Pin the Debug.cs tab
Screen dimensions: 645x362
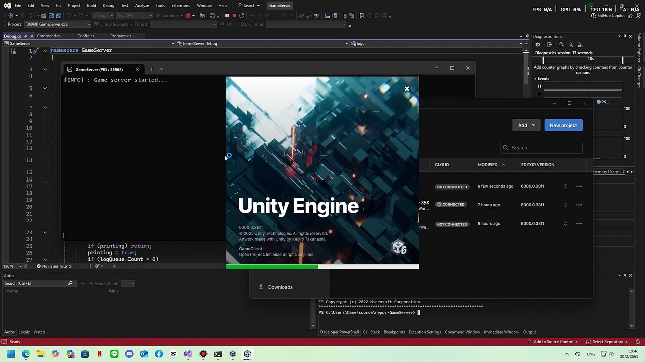coord(25,36)
